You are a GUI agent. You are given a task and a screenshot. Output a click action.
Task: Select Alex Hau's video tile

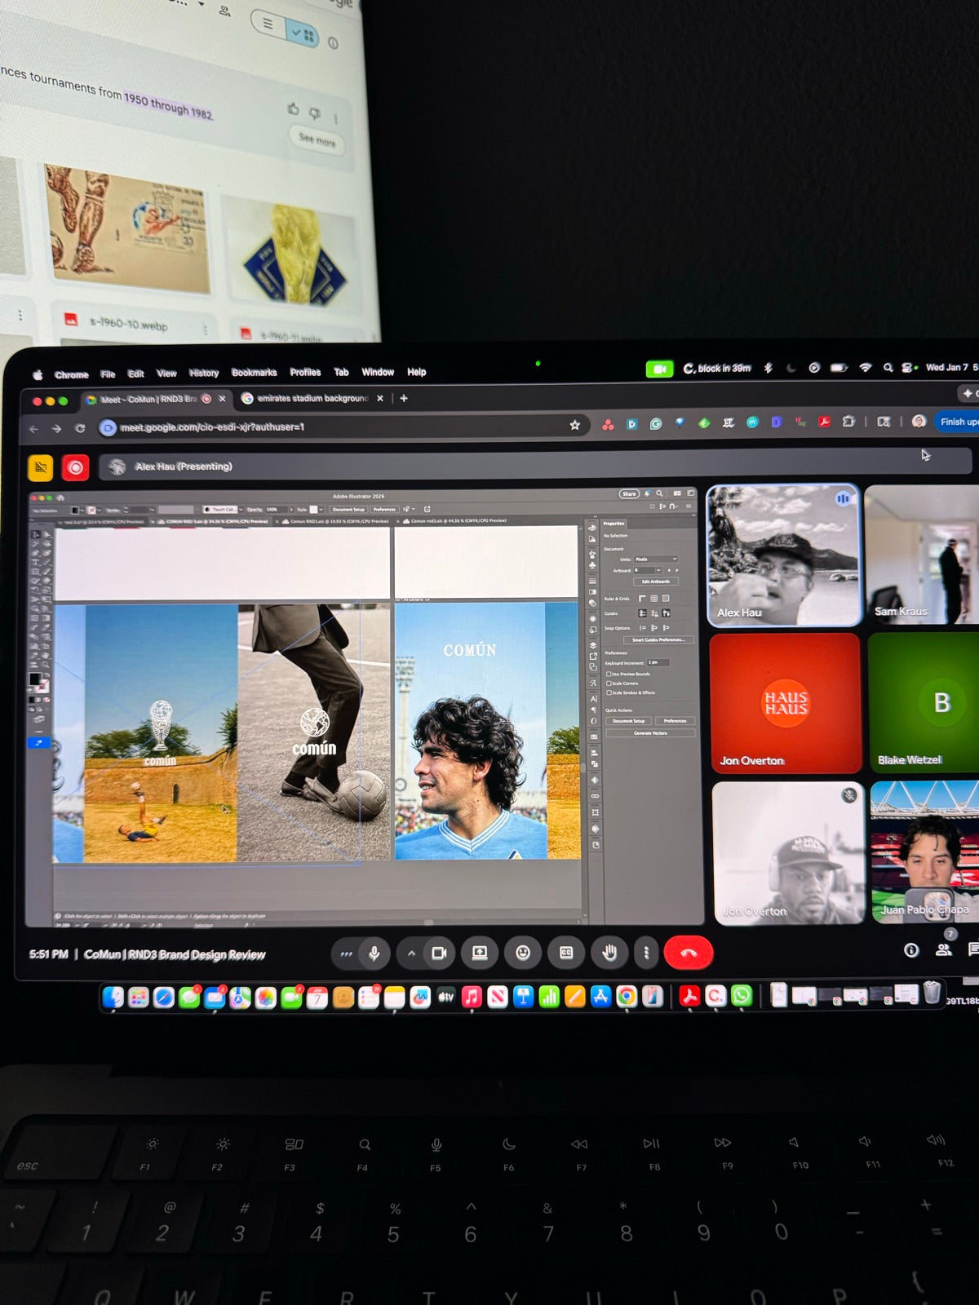point(783,555)
